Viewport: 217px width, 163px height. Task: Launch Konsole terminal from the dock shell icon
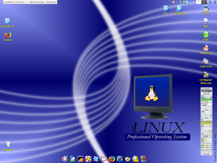[x=80, y=159]
